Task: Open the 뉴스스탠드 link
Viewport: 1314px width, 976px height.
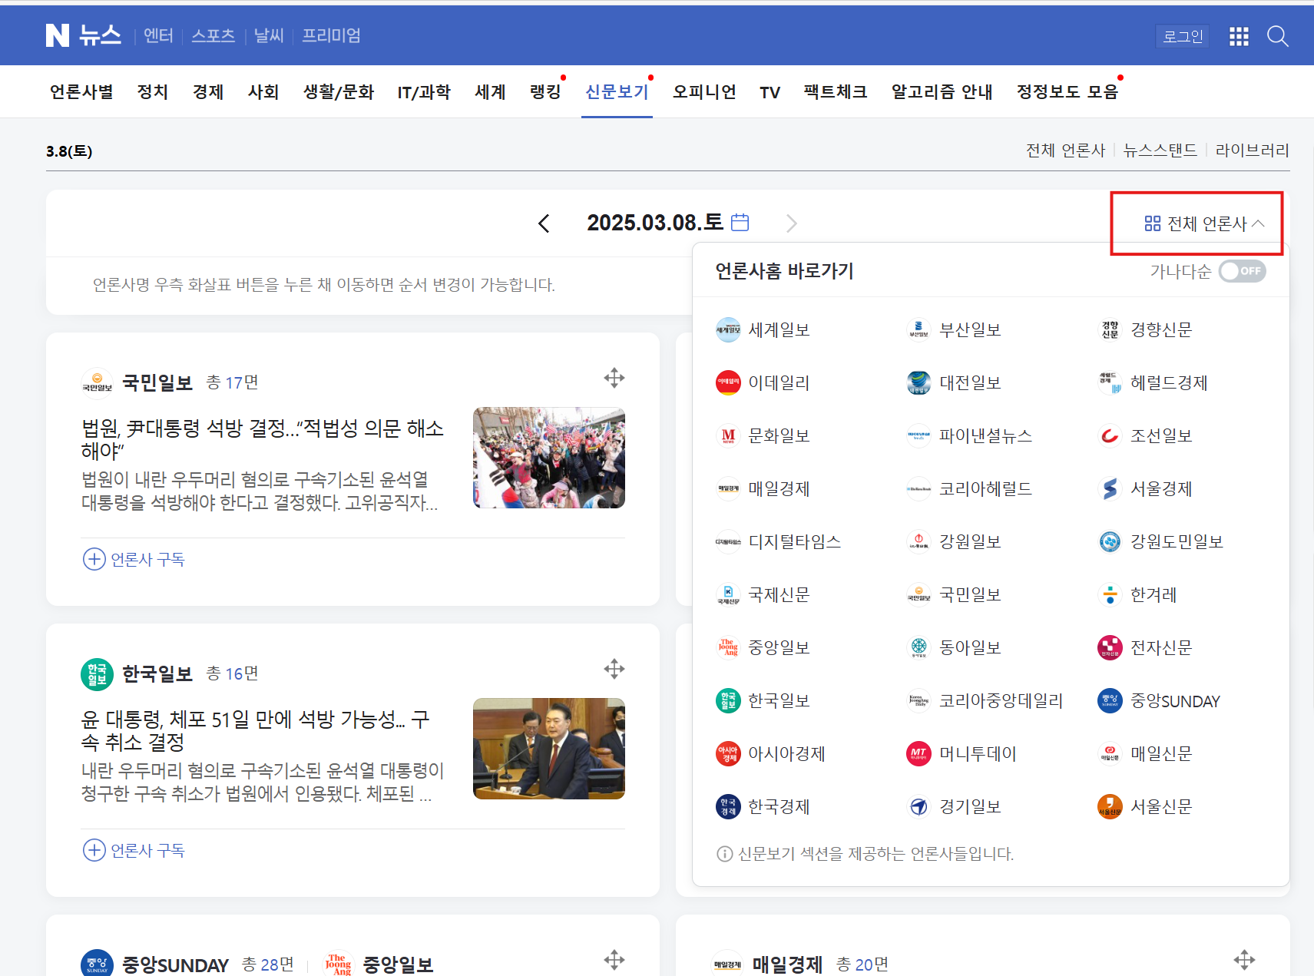Action: point(1160,151)
